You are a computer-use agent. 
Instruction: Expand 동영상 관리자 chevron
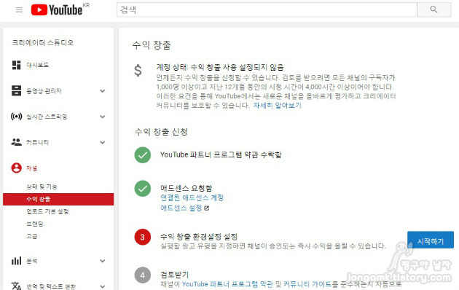pyautogui.click(x=103, y=91)
